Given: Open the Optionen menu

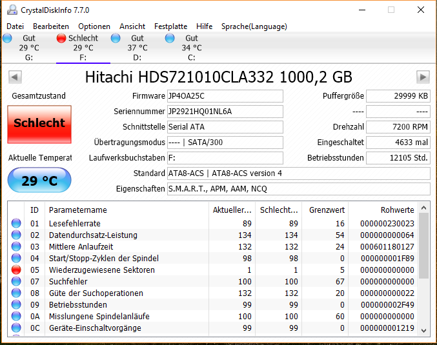Looking at the screenshot, I should pos(94,26).
